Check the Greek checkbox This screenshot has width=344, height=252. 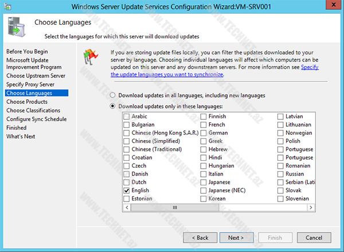pyautogui.click(x=204, y=141)
